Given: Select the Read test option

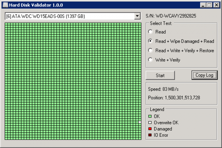Looking at the screenshot, I should pos(150,32).
